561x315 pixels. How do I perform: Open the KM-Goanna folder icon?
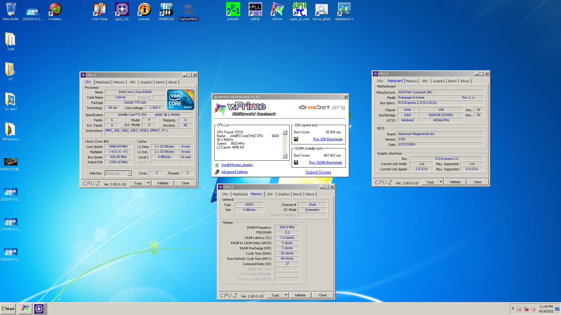[x=11, y=132]
